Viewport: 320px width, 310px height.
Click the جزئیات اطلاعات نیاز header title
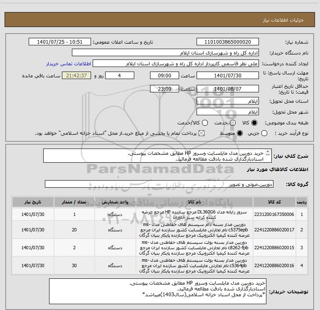(x=283, y=20)
